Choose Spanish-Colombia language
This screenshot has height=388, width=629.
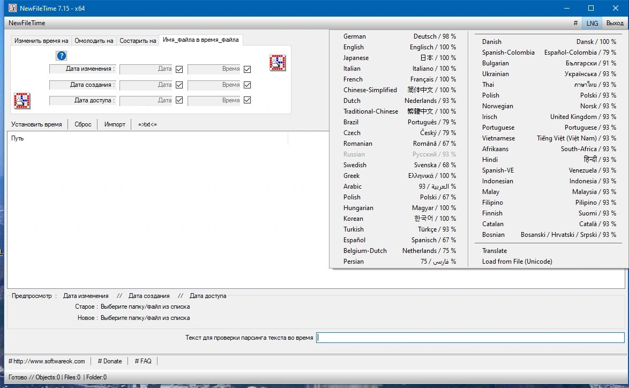[x=549, y=53]
